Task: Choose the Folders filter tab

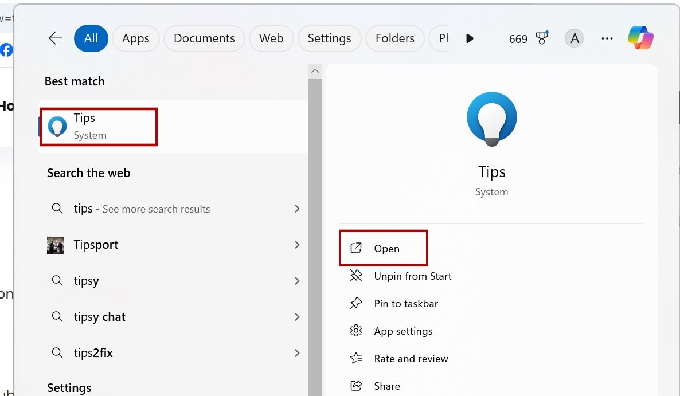Action: (394, 38)
